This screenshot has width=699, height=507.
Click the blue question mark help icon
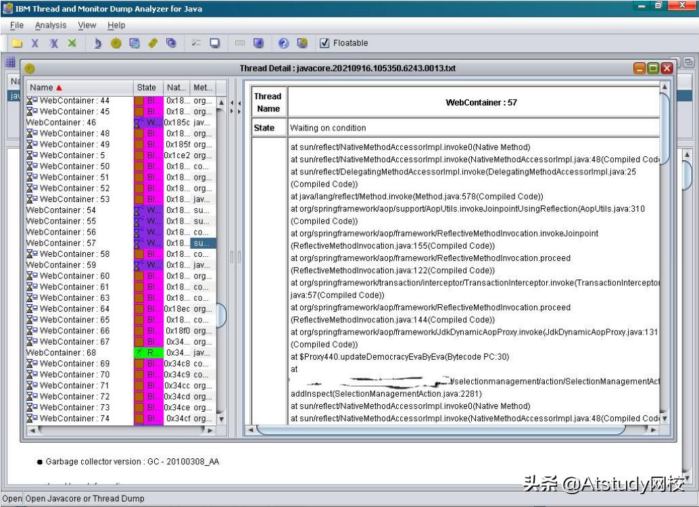(x=284, y=43)
